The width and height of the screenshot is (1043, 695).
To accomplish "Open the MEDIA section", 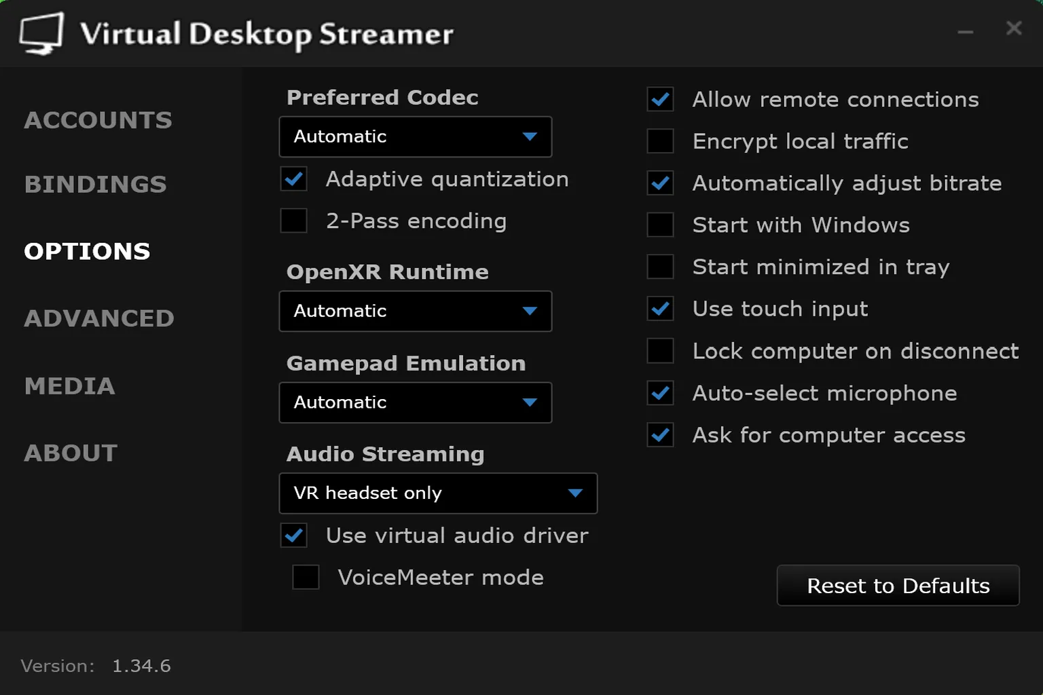I will [70, 386].
